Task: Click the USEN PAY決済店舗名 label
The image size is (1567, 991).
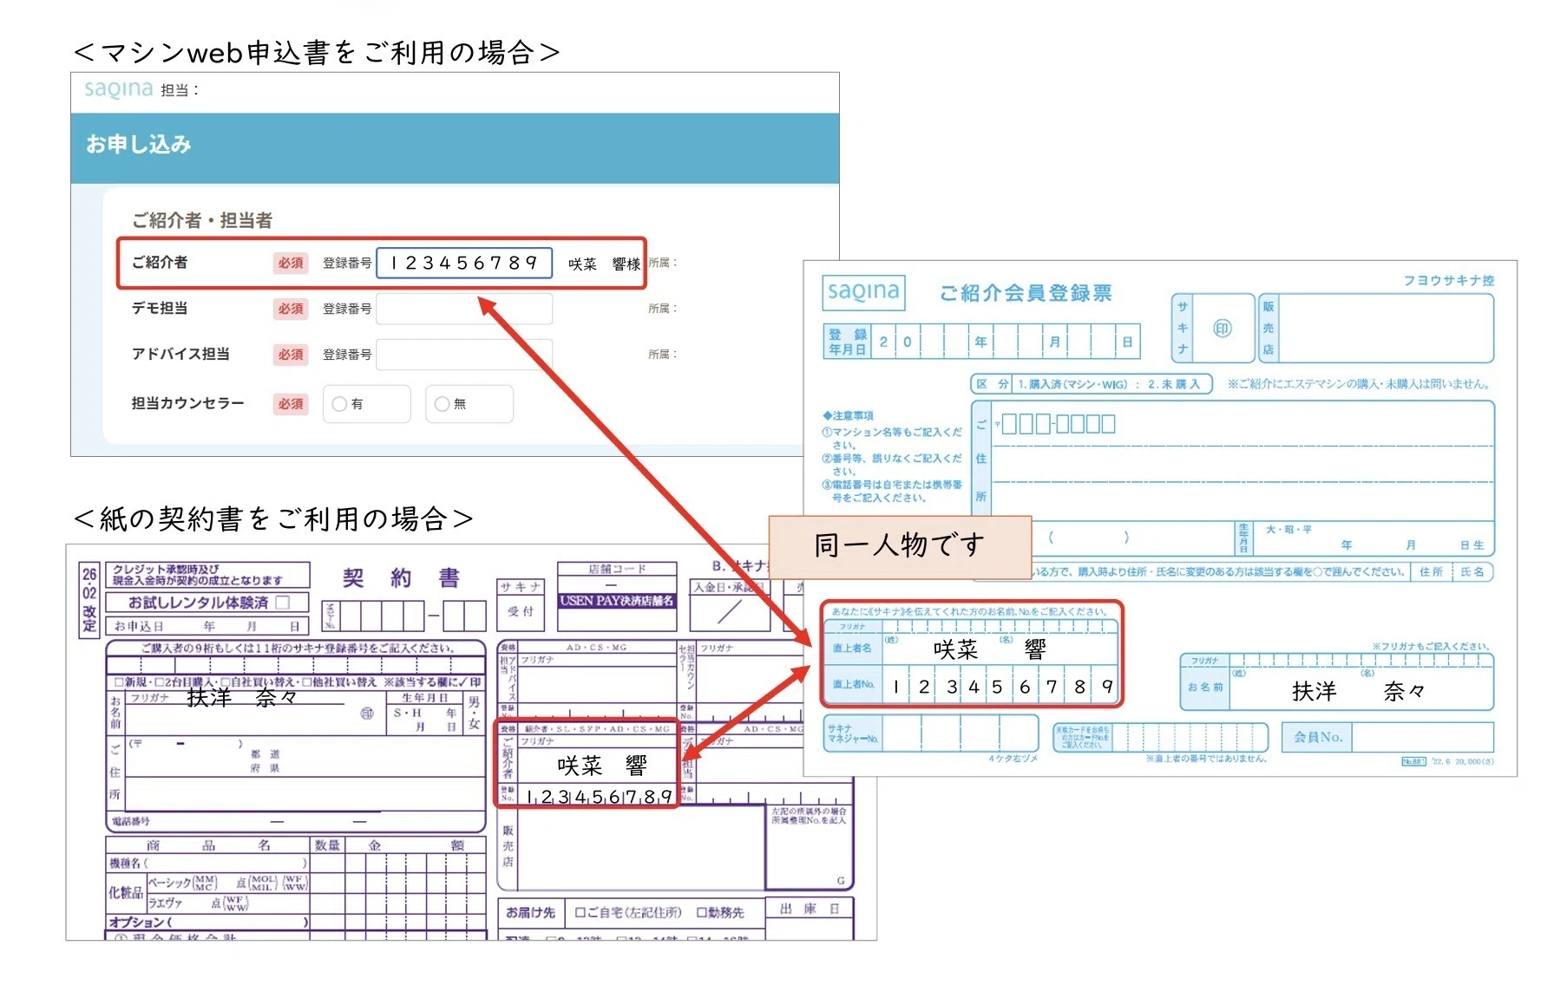Action: (616, 600)
